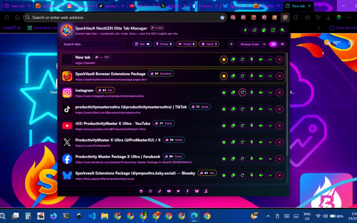Switch to the YouTube browser tab
357x223 pixels.
tap(143, 6)
